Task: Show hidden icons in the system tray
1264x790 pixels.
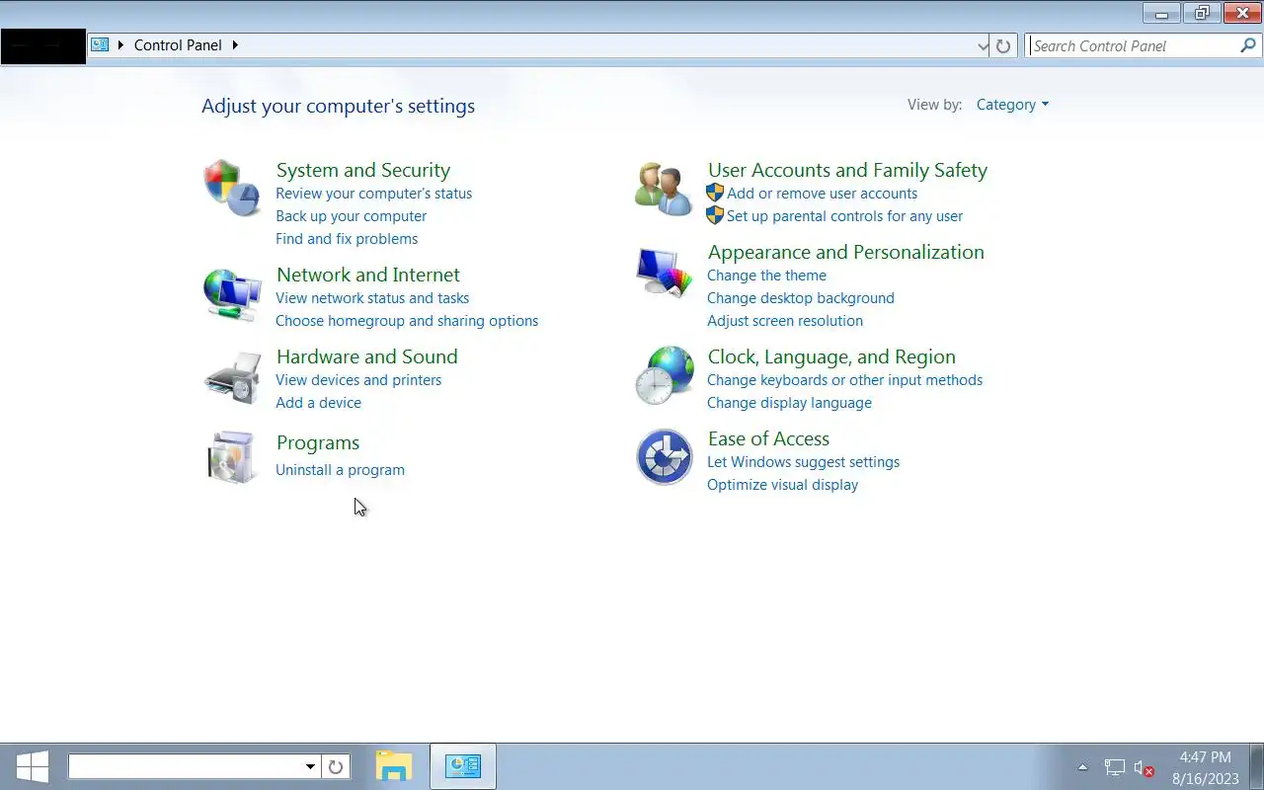Action: tap(1082, 767)
